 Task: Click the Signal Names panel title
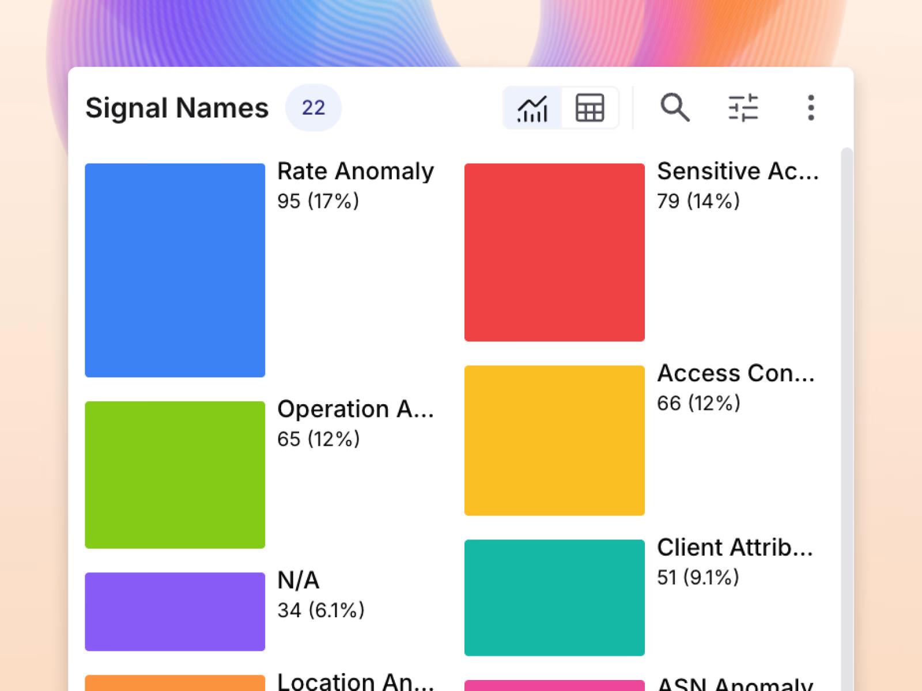tap(177, 108)
